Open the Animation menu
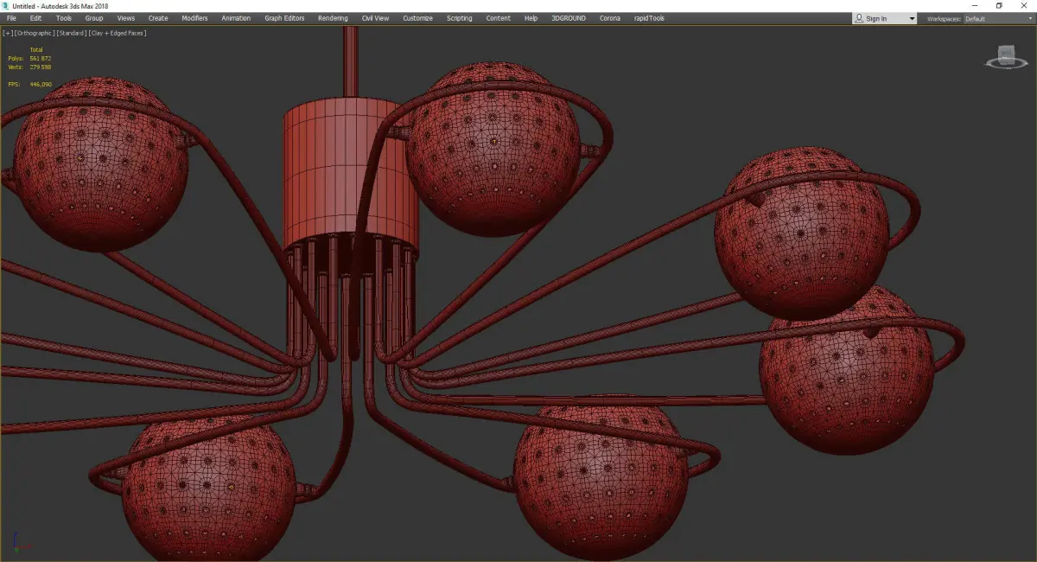Viewport: 1037px width, 562px height. [x=236, y=18]
